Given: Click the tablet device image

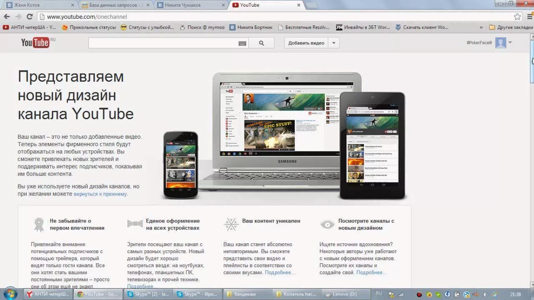Looking at the screenshot, I should pyautogui.click(x=372, y=145).
